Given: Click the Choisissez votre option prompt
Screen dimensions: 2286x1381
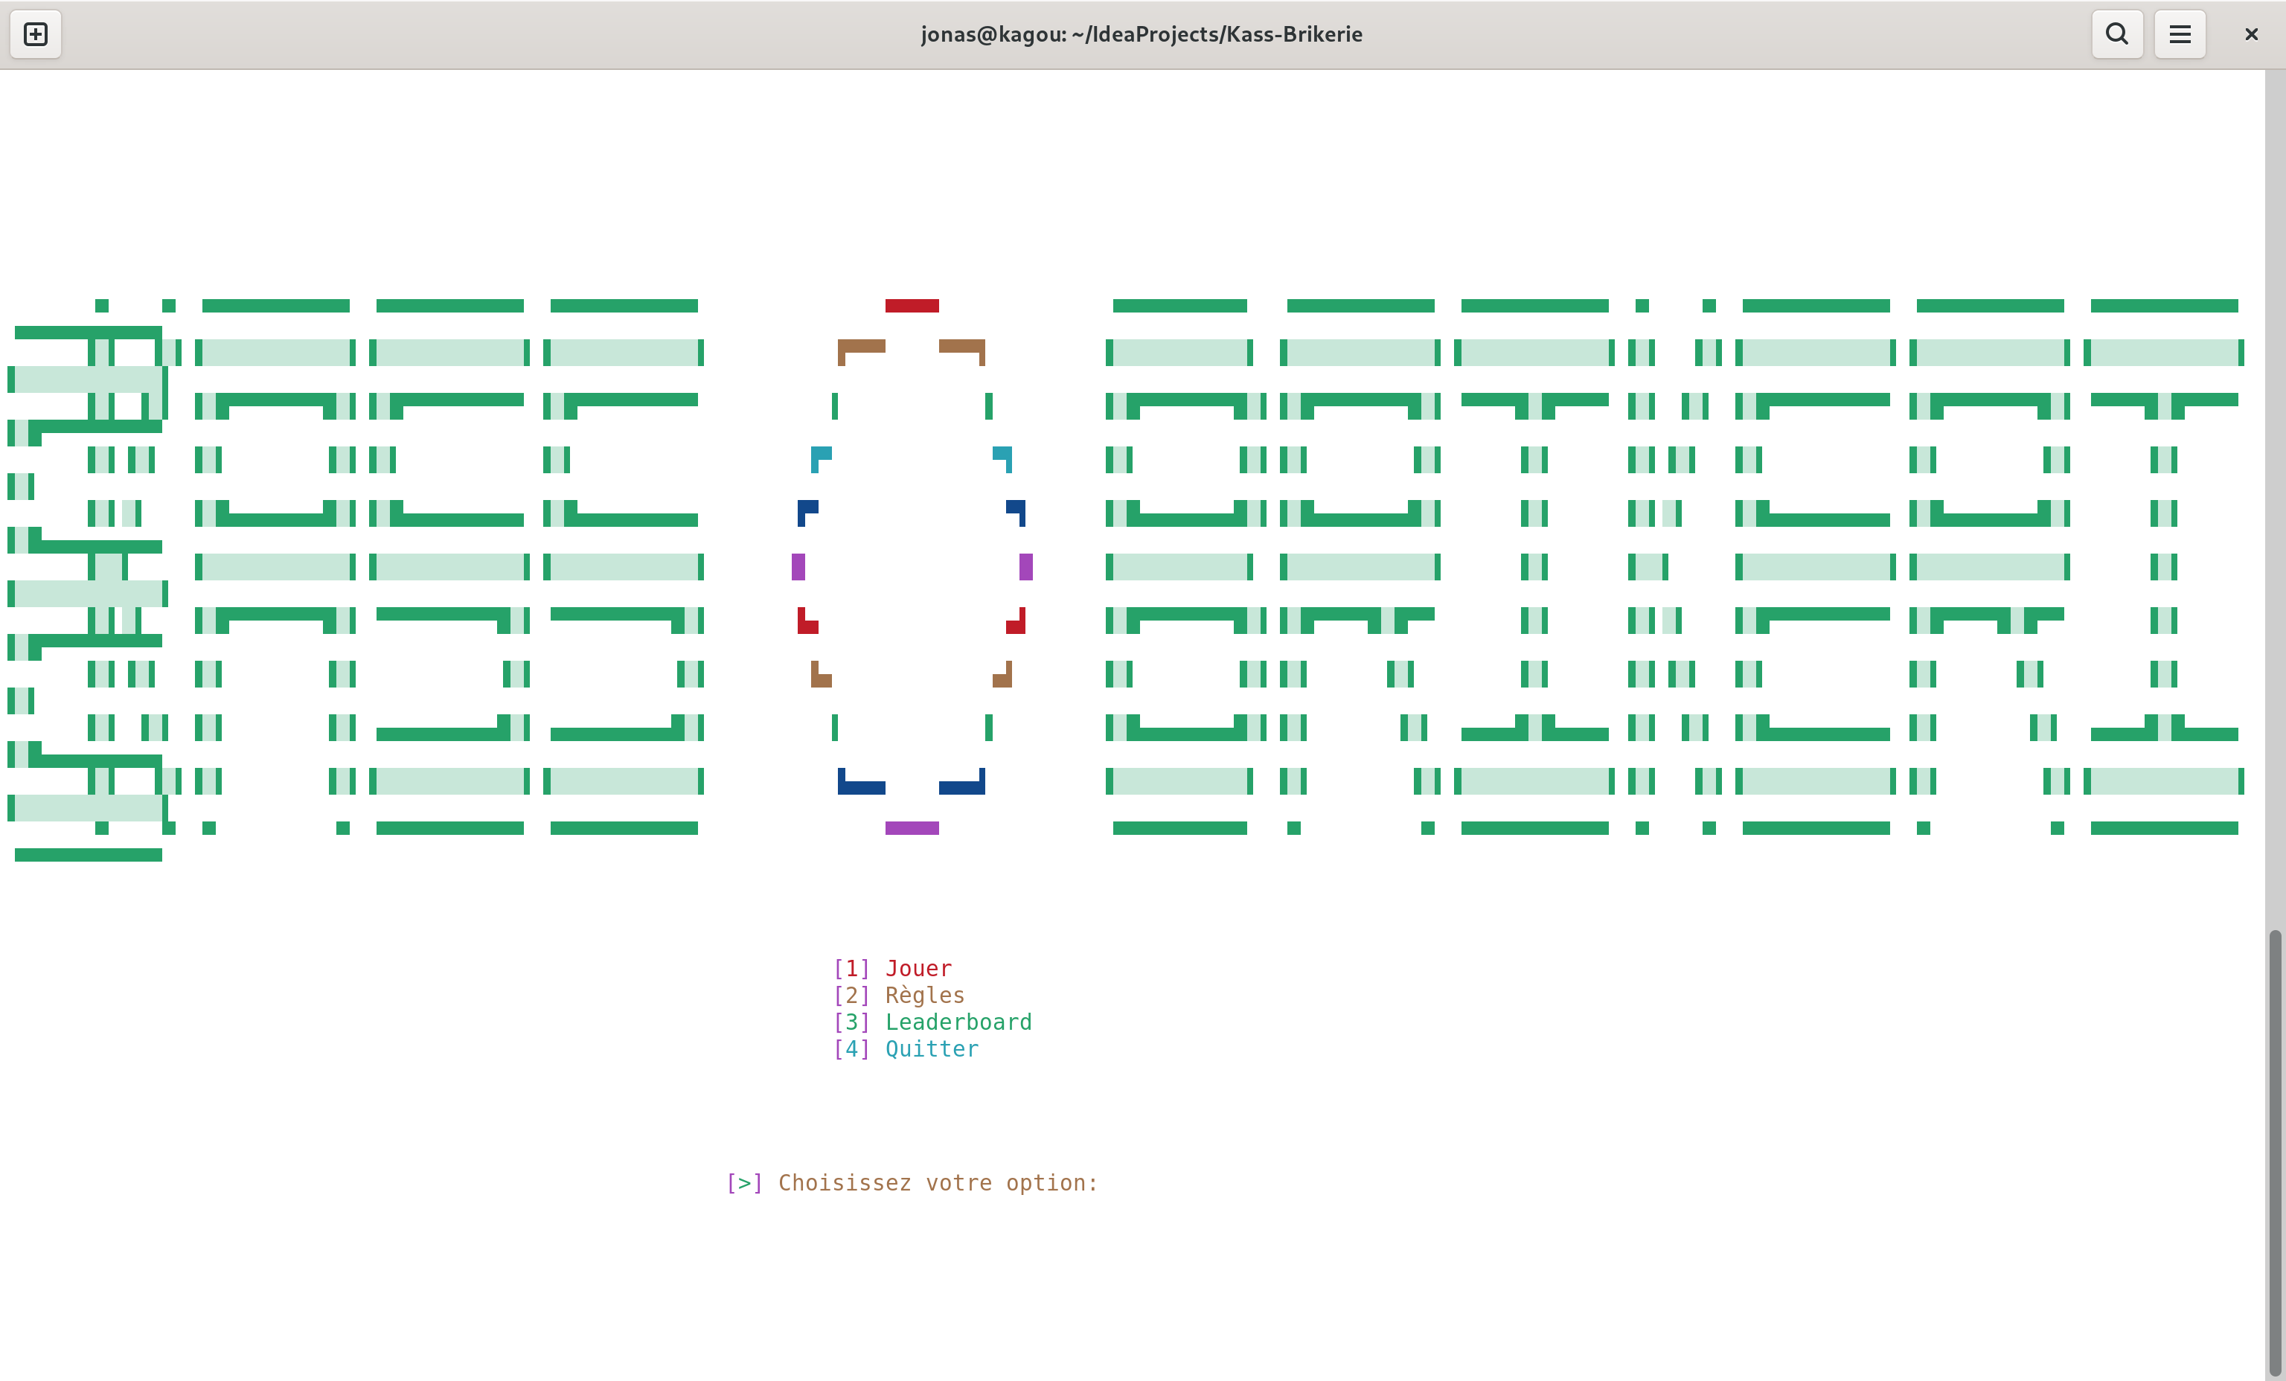Looking at the screenshot, I should point(937,1182).
